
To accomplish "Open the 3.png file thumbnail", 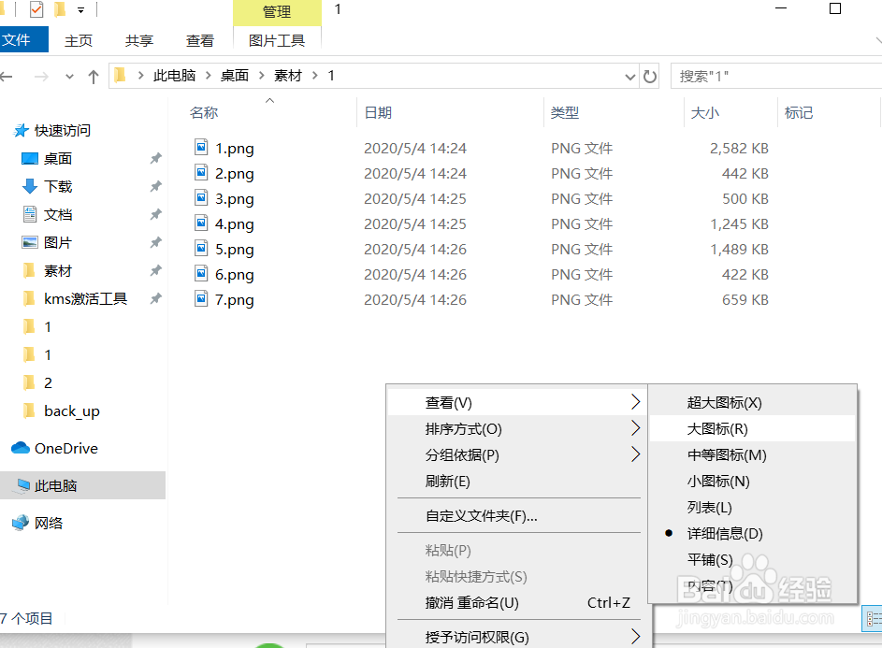I will click(x=201, y=198).
